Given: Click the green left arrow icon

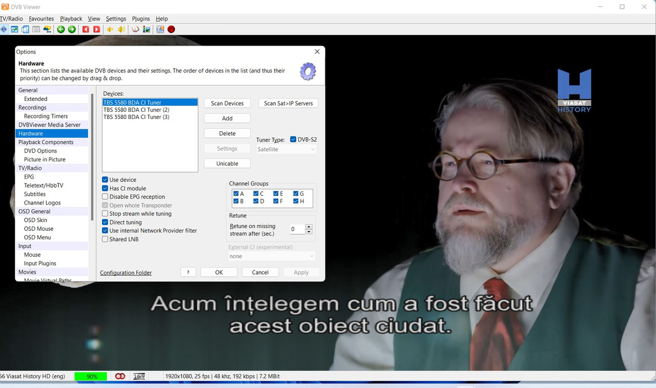Looking at the screenshot, I should [61, 29].
